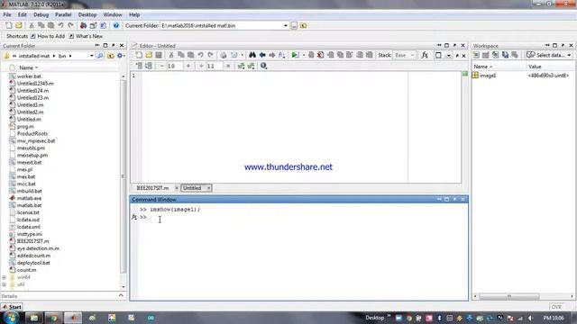Click How to Add shortcut link
The image size is (577, 324).
click(48, 36)
